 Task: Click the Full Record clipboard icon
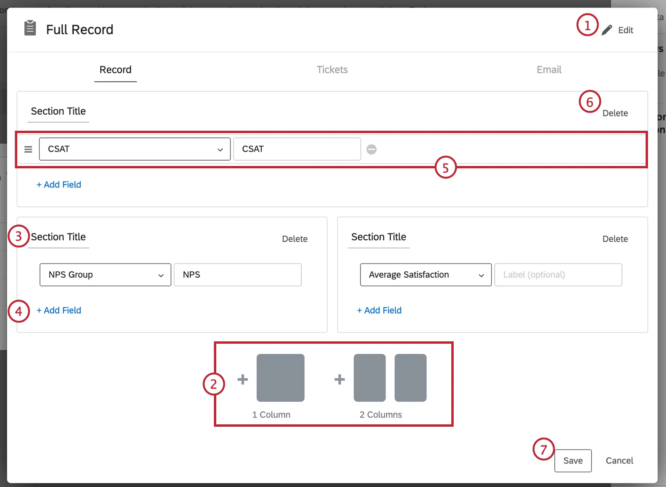30,28
